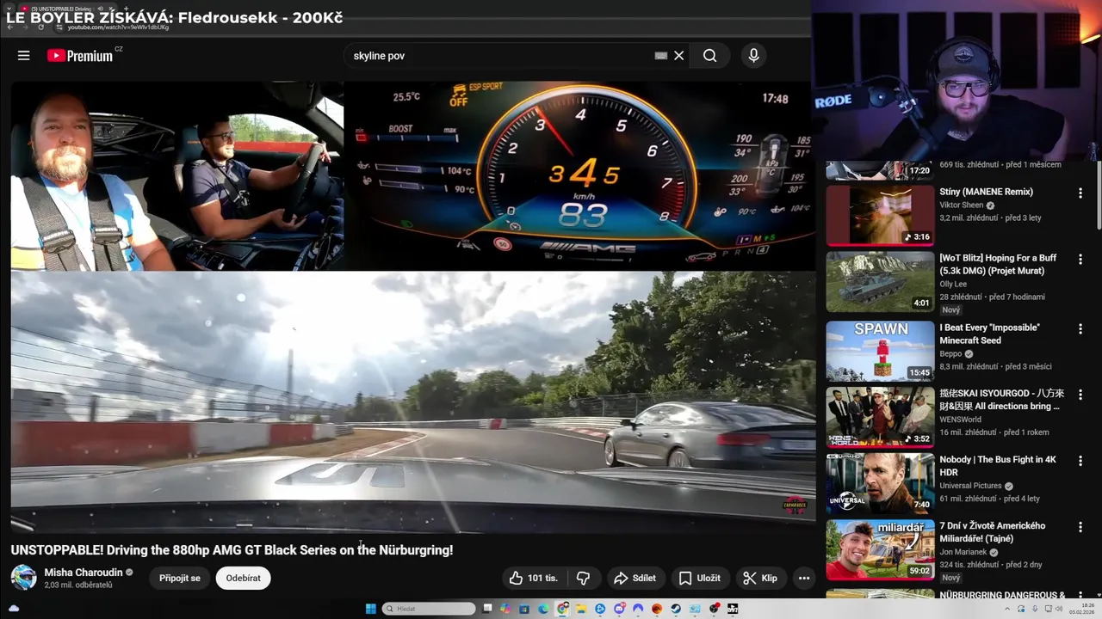Open Steam from taskbar

click(x=675, y=609)
